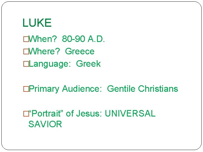The height and width of the screenshot is (152, 203).
Task: Select the word Gentile
Action: coord(122,89)
